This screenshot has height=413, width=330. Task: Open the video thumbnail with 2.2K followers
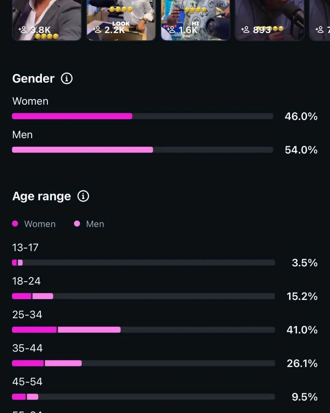click(121, 20)
